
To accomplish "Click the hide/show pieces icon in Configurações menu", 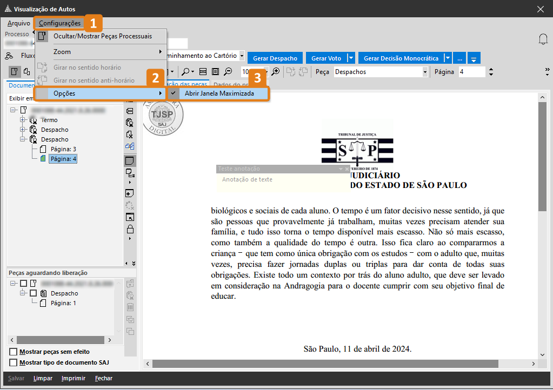I will click(x=42, y=36).
